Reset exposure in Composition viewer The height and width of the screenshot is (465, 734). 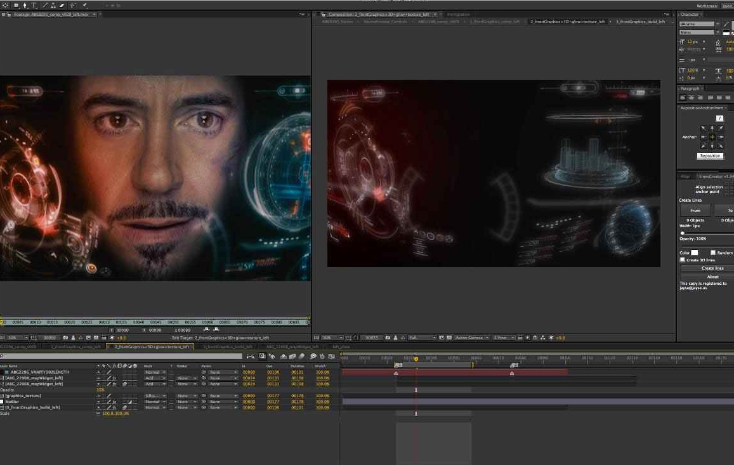click(x=551, y=337)
